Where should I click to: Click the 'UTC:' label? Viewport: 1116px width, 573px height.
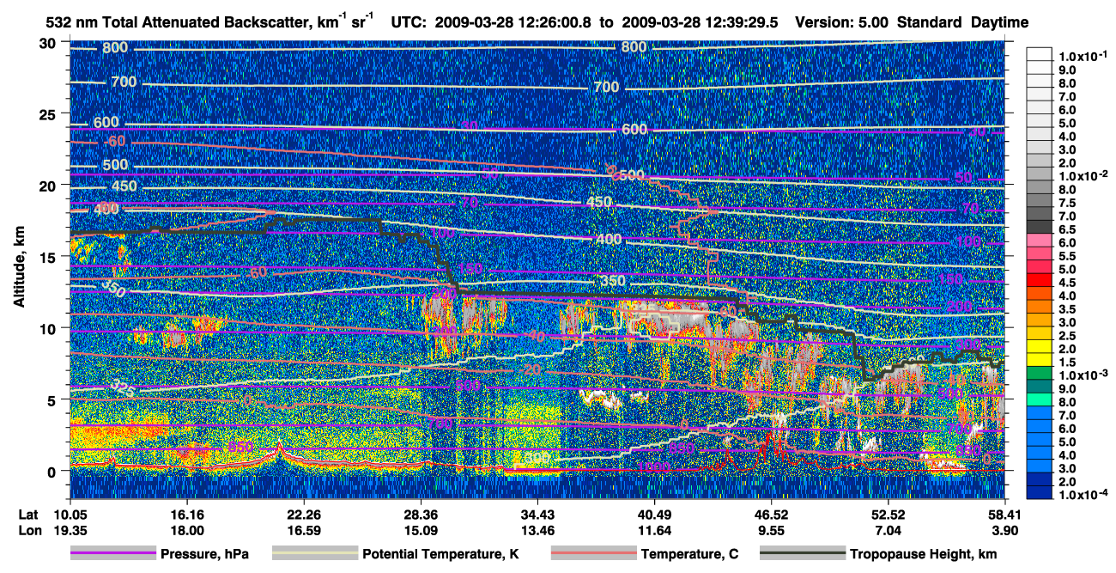[410, 22]
